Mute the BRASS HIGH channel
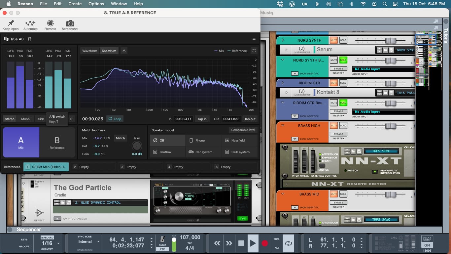Screen dimensions: 451x254 [x=334, y=126]
